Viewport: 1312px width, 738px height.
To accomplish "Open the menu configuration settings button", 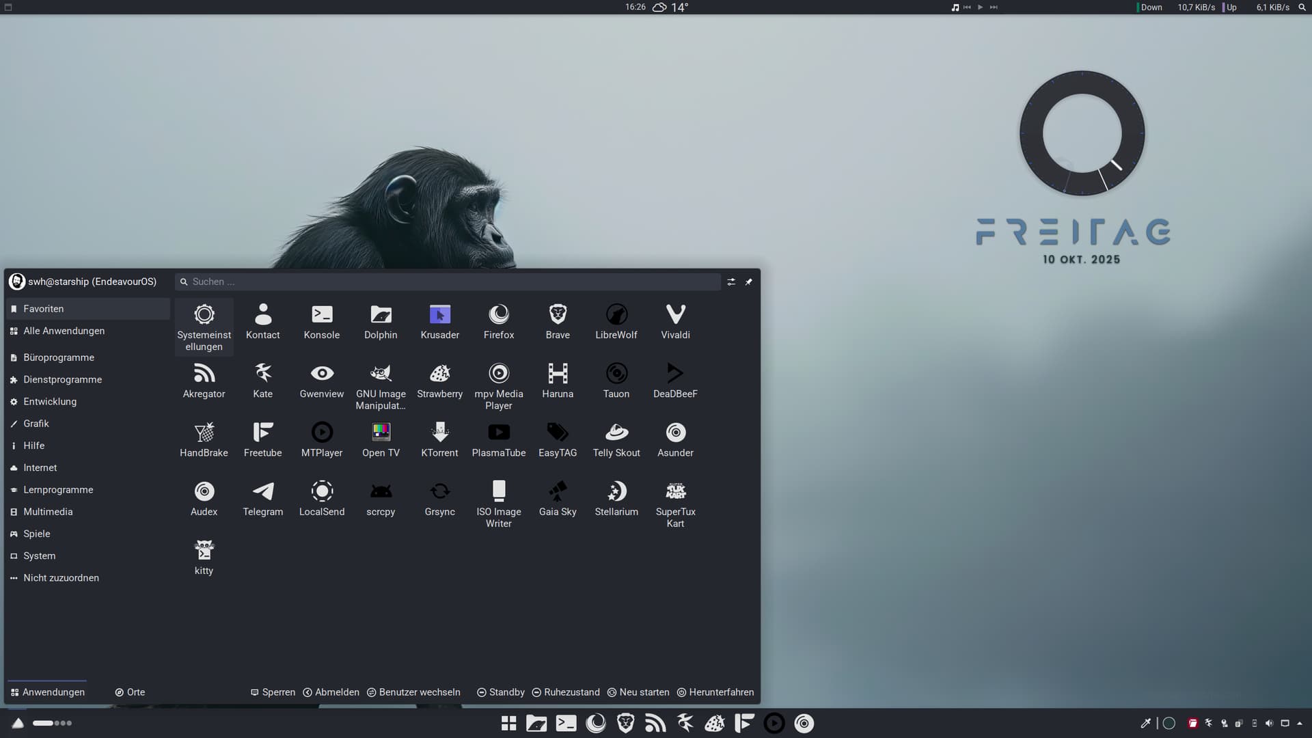I will click(x=731, y=282).
